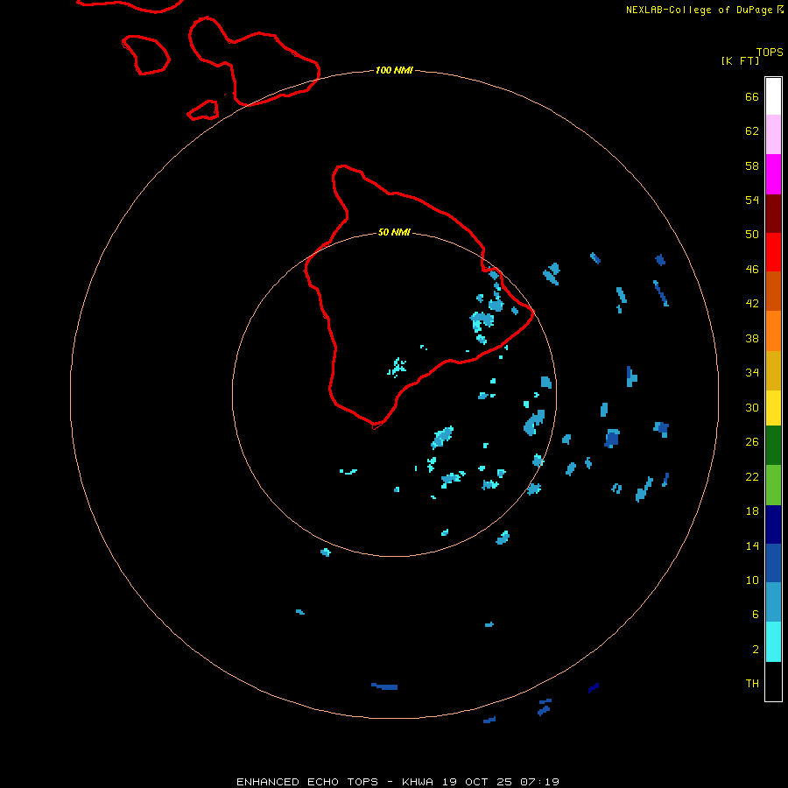The width and height of the screenshot is (788, 788).
Task: Click the '58' legend value
Action: coord(752,165)
